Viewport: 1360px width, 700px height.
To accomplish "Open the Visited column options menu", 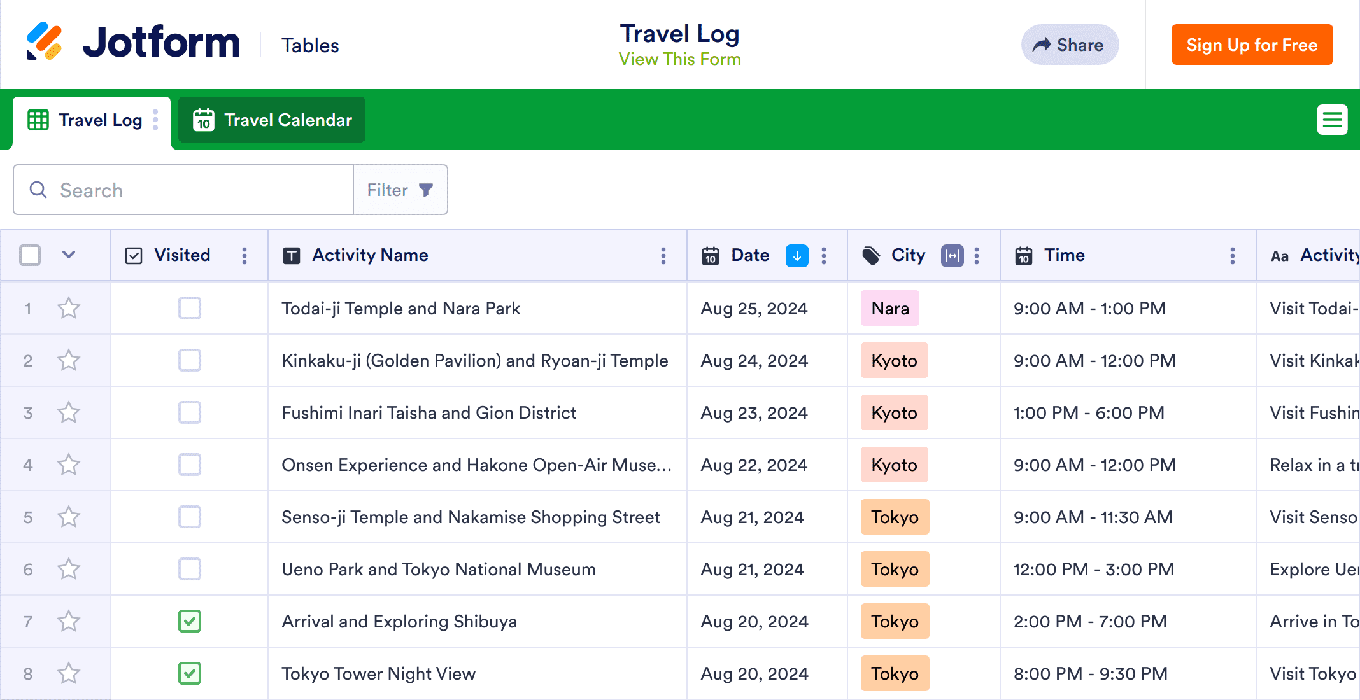I will click(244, 256).
